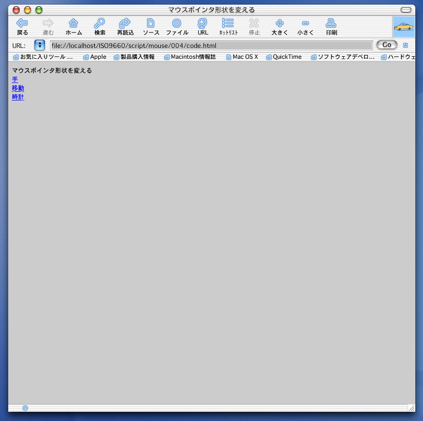The image size is (423, 421).
Task: Open ソフトウェアデベロ... bookmark folder
Action: [x=343, y=57]
